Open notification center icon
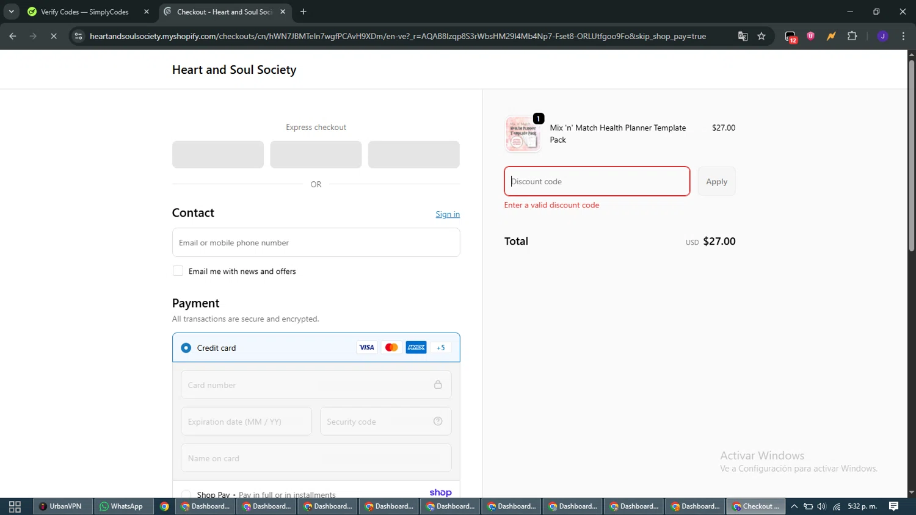The width and height of the screenshot is (916, 515). [x=893, y=506]
